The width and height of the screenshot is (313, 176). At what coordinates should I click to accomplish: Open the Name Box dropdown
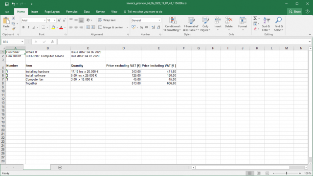[22, 42]
